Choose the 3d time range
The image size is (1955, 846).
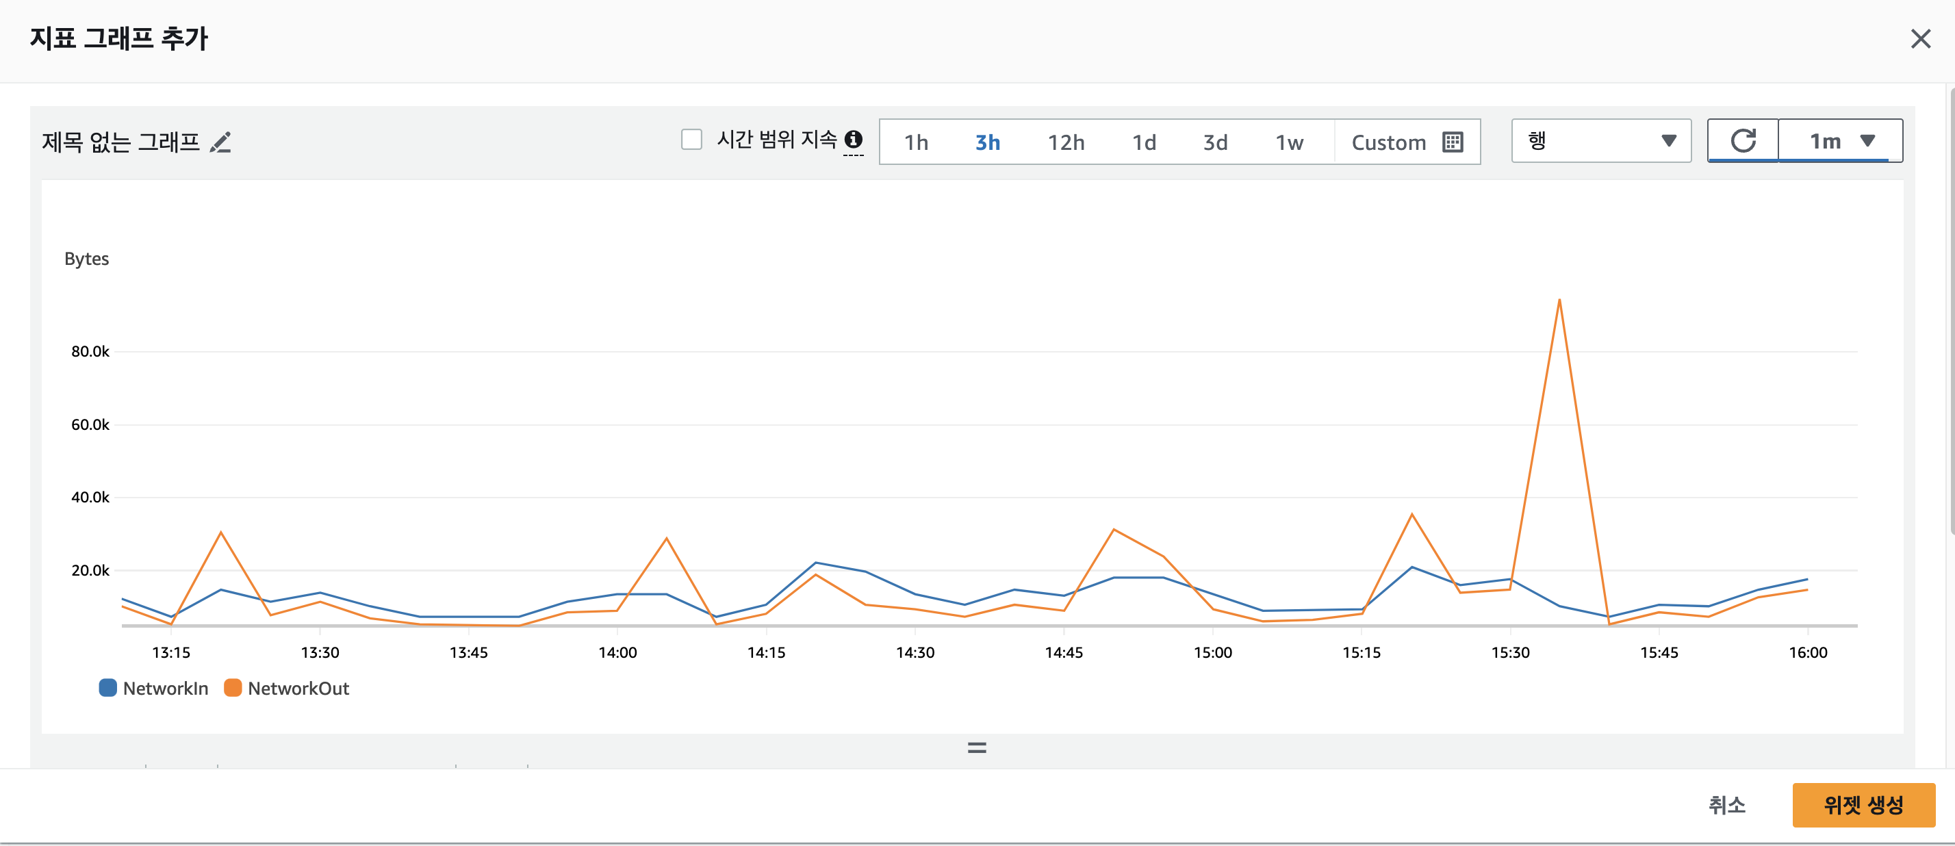point(1215,142)
